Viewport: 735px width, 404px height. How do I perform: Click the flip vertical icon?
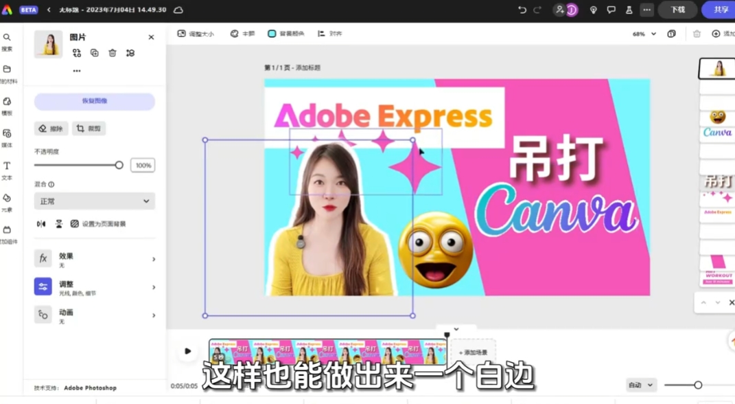59,224
